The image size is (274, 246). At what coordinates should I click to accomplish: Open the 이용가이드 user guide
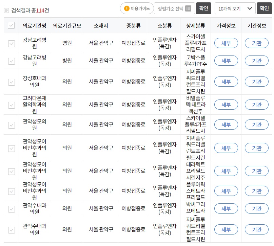137,9
